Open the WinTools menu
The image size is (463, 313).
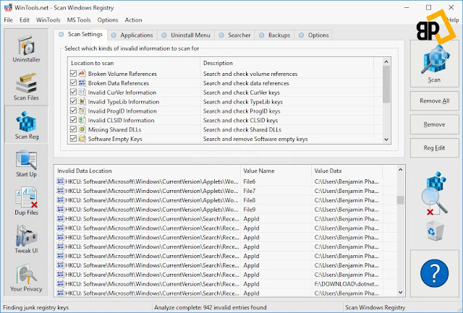click(48, 20)
